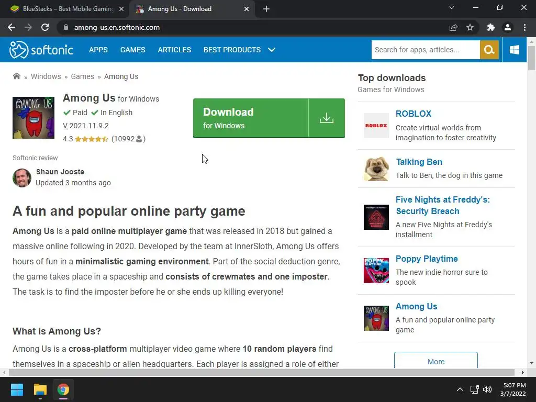Click the Among Us thumbnail in Top downloads
This screenshot has width=536, height=402.
pyautogui.click(x=376, y=318)
